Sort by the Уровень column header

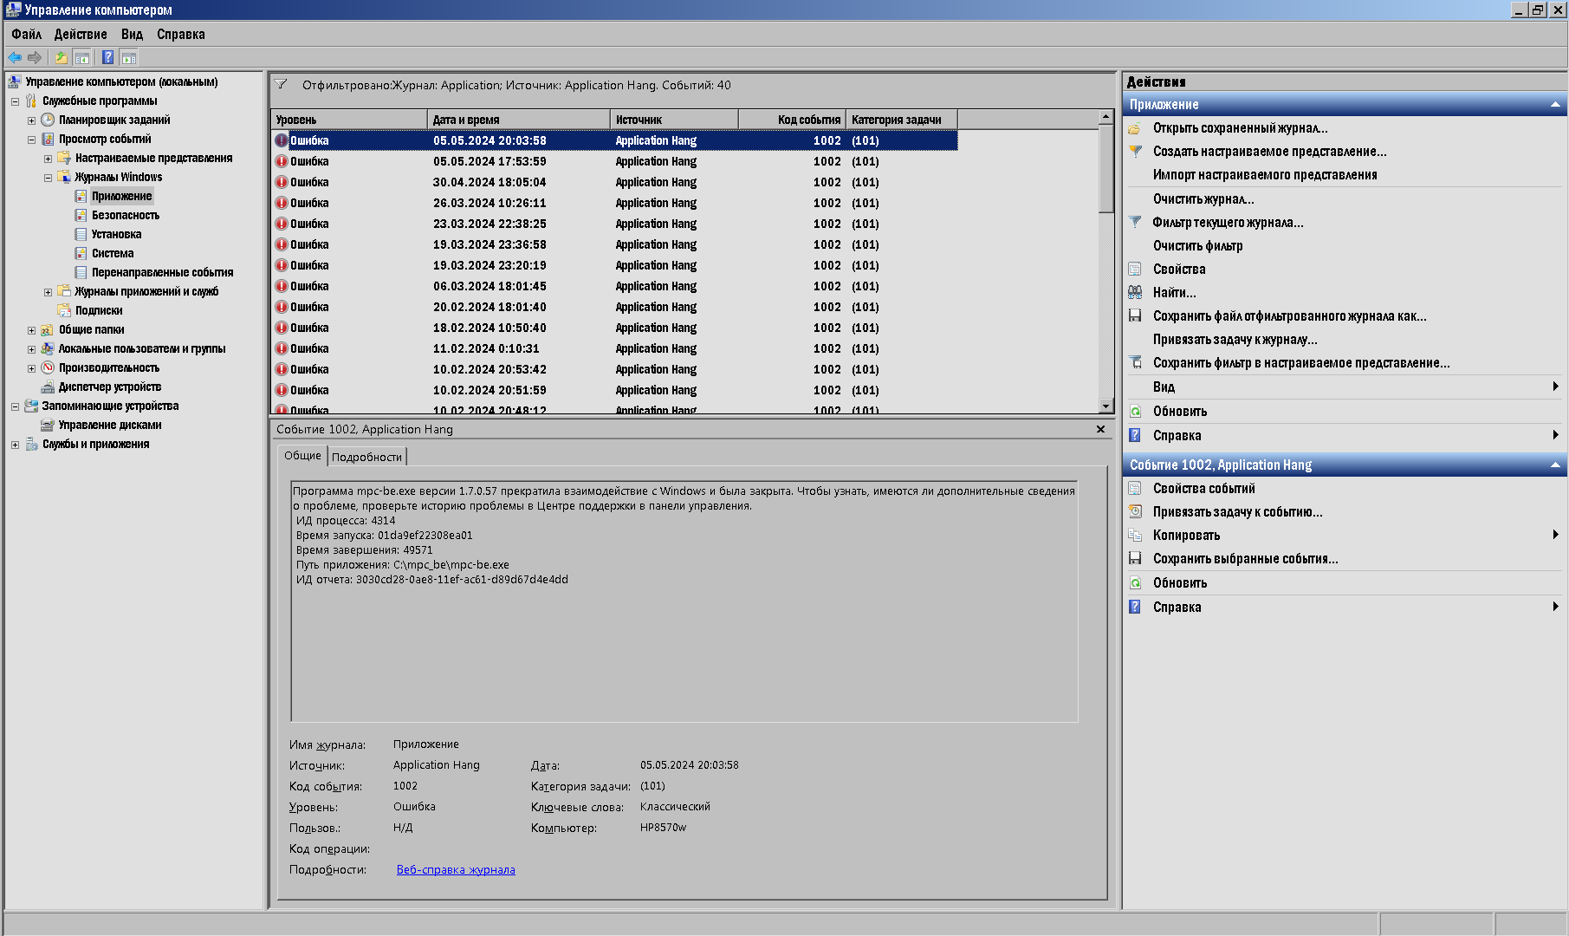point(349,120)
